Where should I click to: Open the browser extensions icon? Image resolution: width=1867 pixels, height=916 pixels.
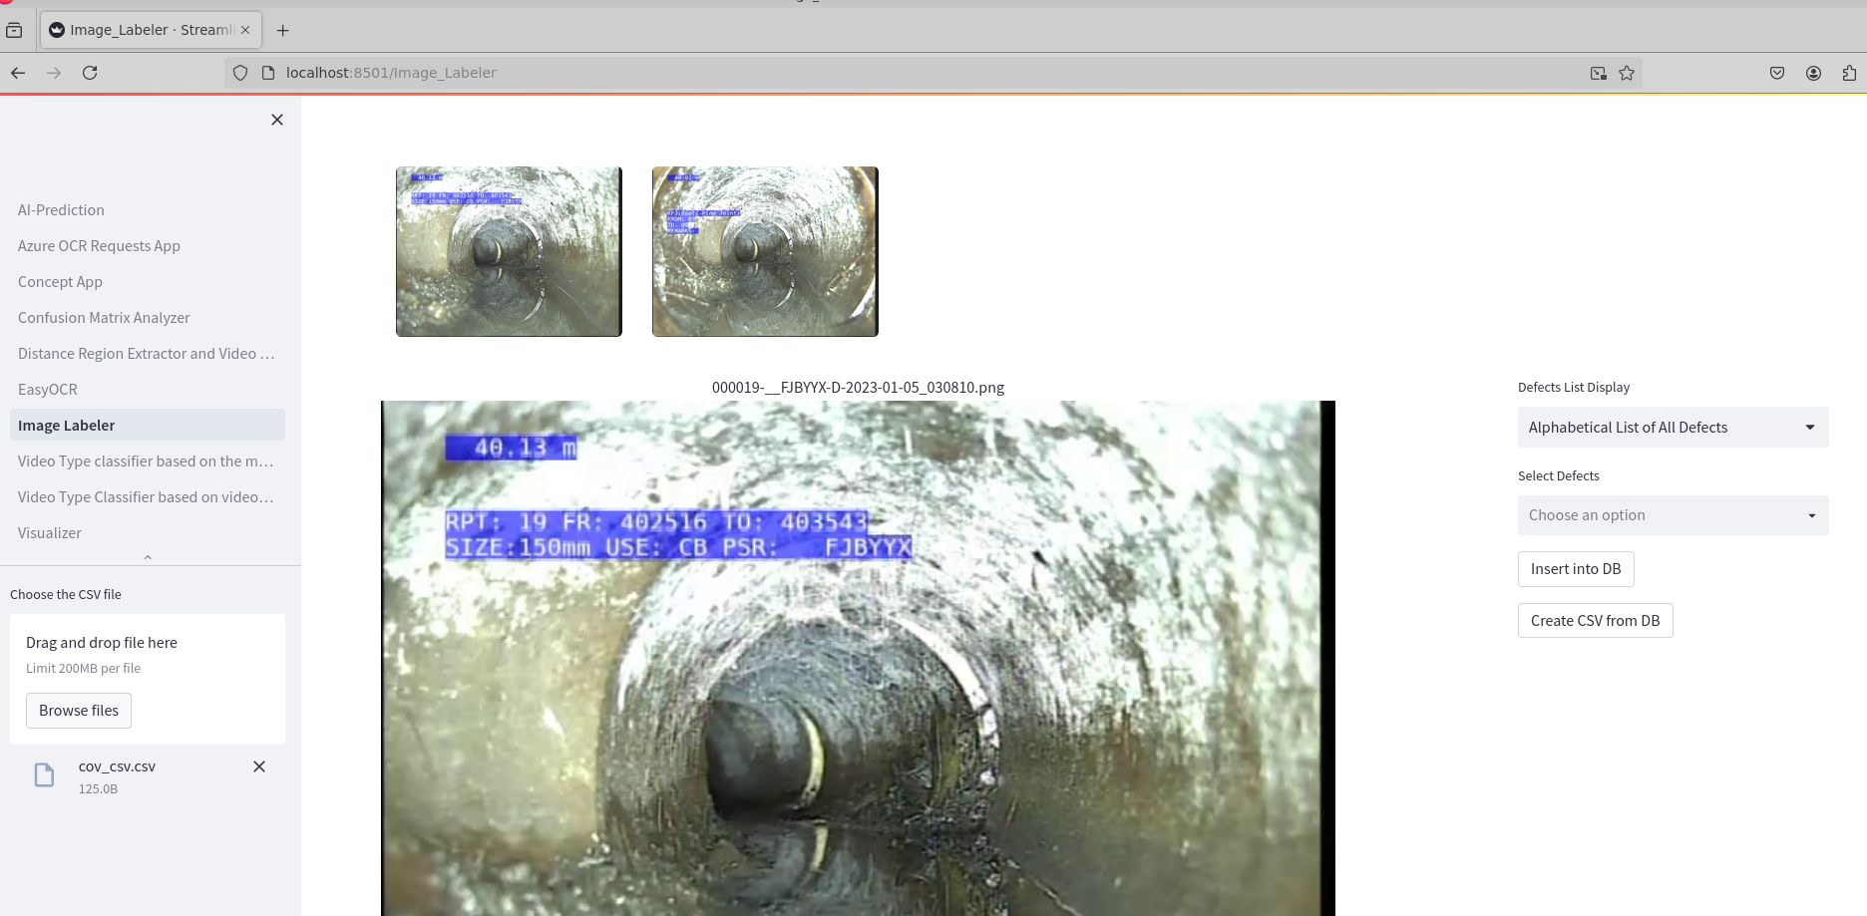[x=1849, y=73]
